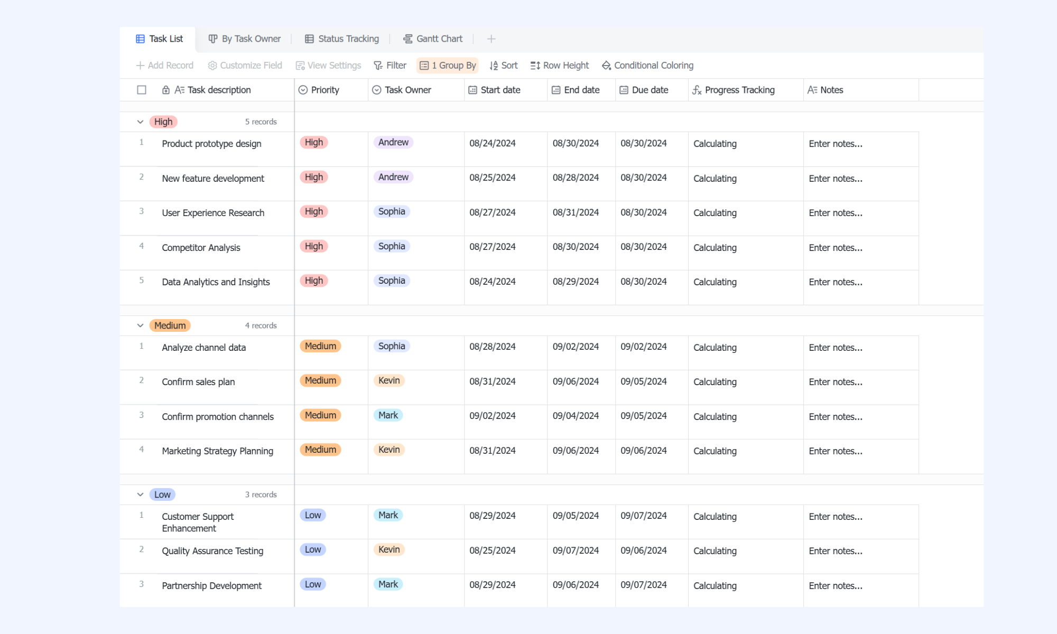Click plus icon to add new view

click(491, 39)
